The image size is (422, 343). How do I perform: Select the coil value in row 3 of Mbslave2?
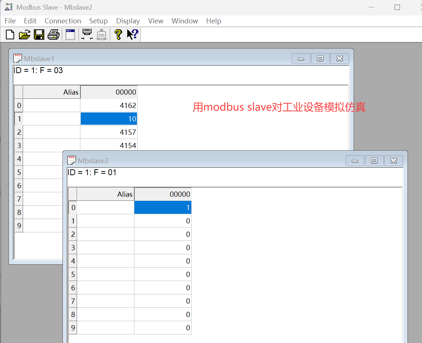(x=163, y=248)
